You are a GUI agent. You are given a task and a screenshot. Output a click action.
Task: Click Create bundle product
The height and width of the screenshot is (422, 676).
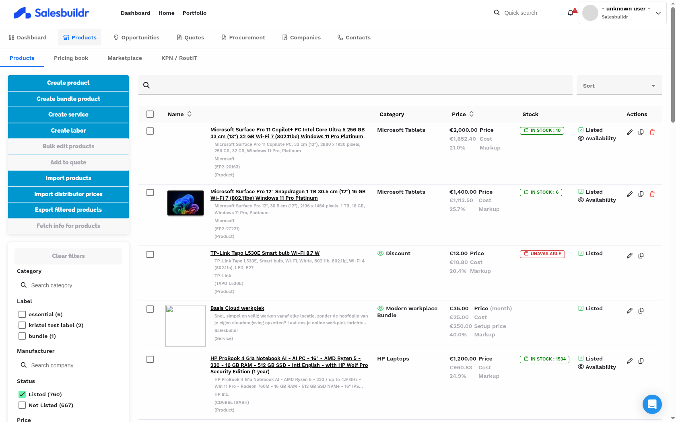pos(68,99)
